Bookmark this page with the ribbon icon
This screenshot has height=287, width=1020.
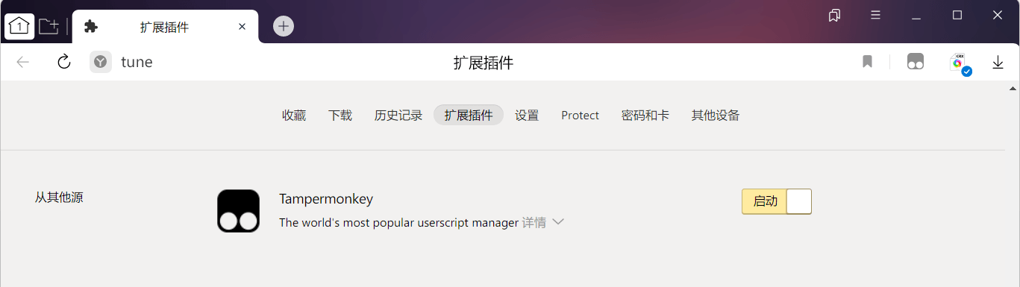click(x=867, y=62)
